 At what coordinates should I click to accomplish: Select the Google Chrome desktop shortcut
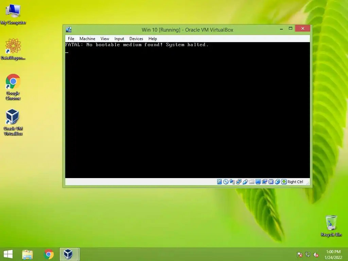[13, 87]
